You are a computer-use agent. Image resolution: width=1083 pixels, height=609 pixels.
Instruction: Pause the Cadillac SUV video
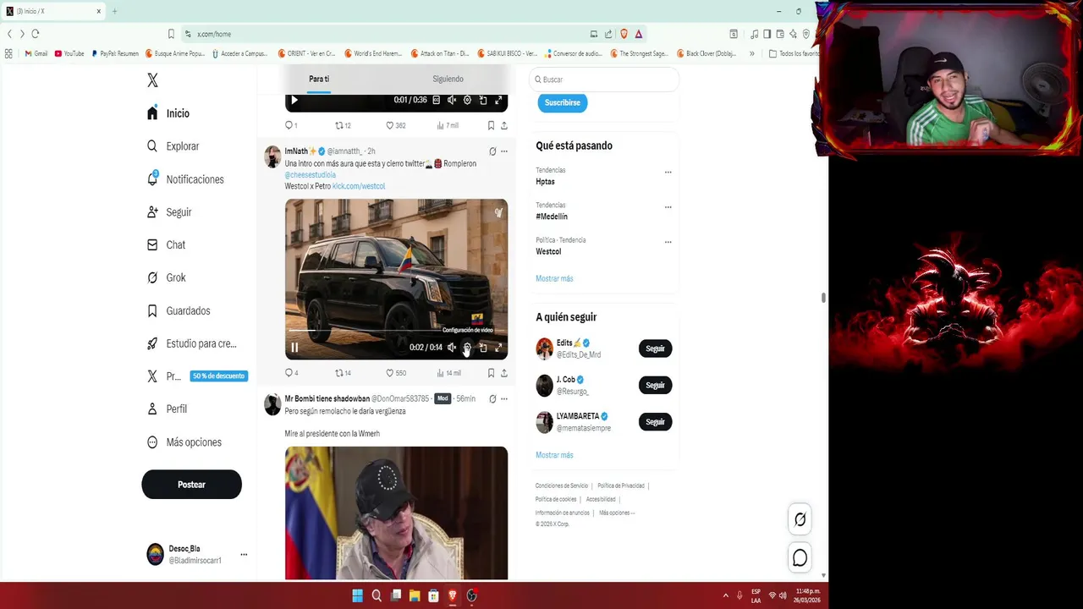[x=294, y=347]
